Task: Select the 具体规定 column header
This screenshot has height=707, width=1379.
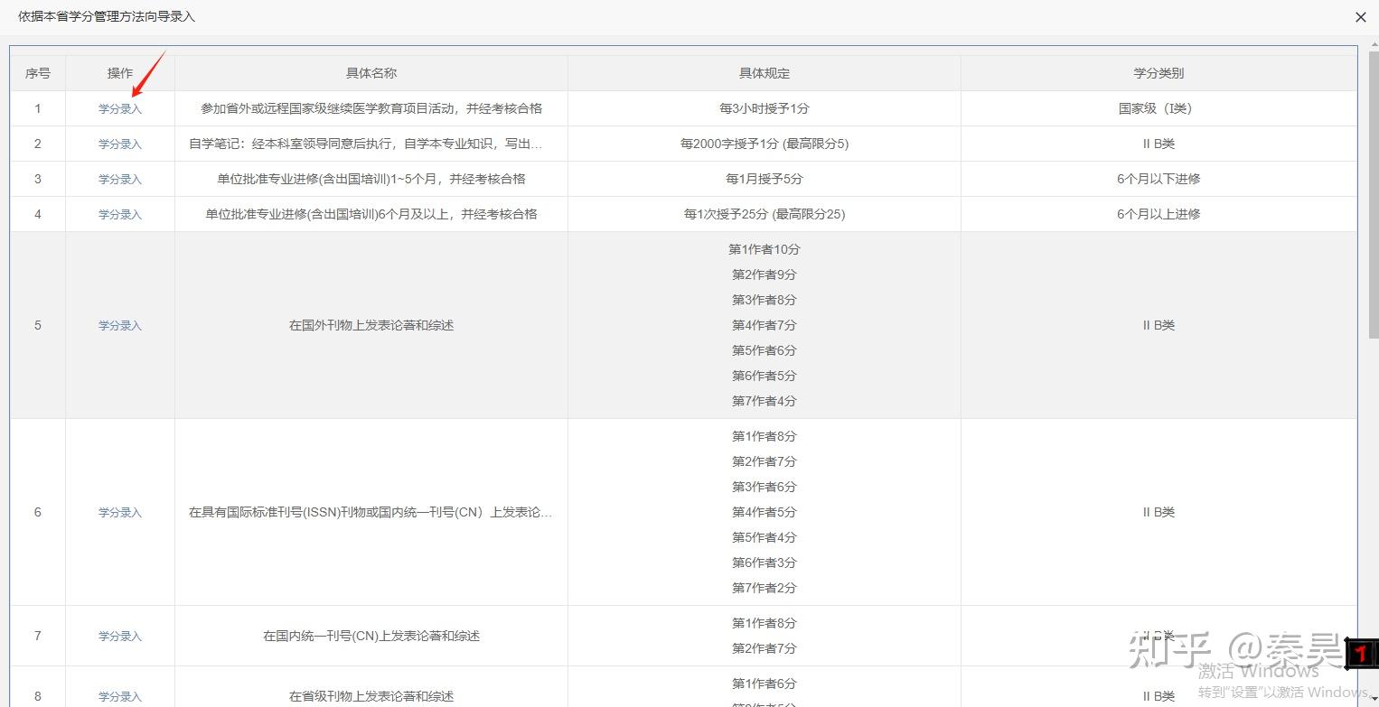Action: tap(765, 73)
